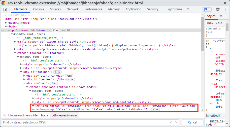Screen dimensions: 230x127
Task: Click the flex badge next to pdf-viewer
Action: (x=55, y=30)
